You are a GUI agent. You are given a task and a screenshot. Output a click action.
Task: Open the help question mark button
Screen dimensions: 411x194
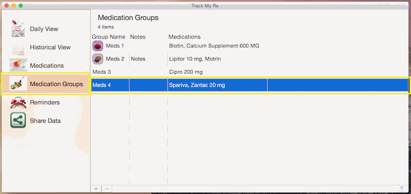[401, 188]
